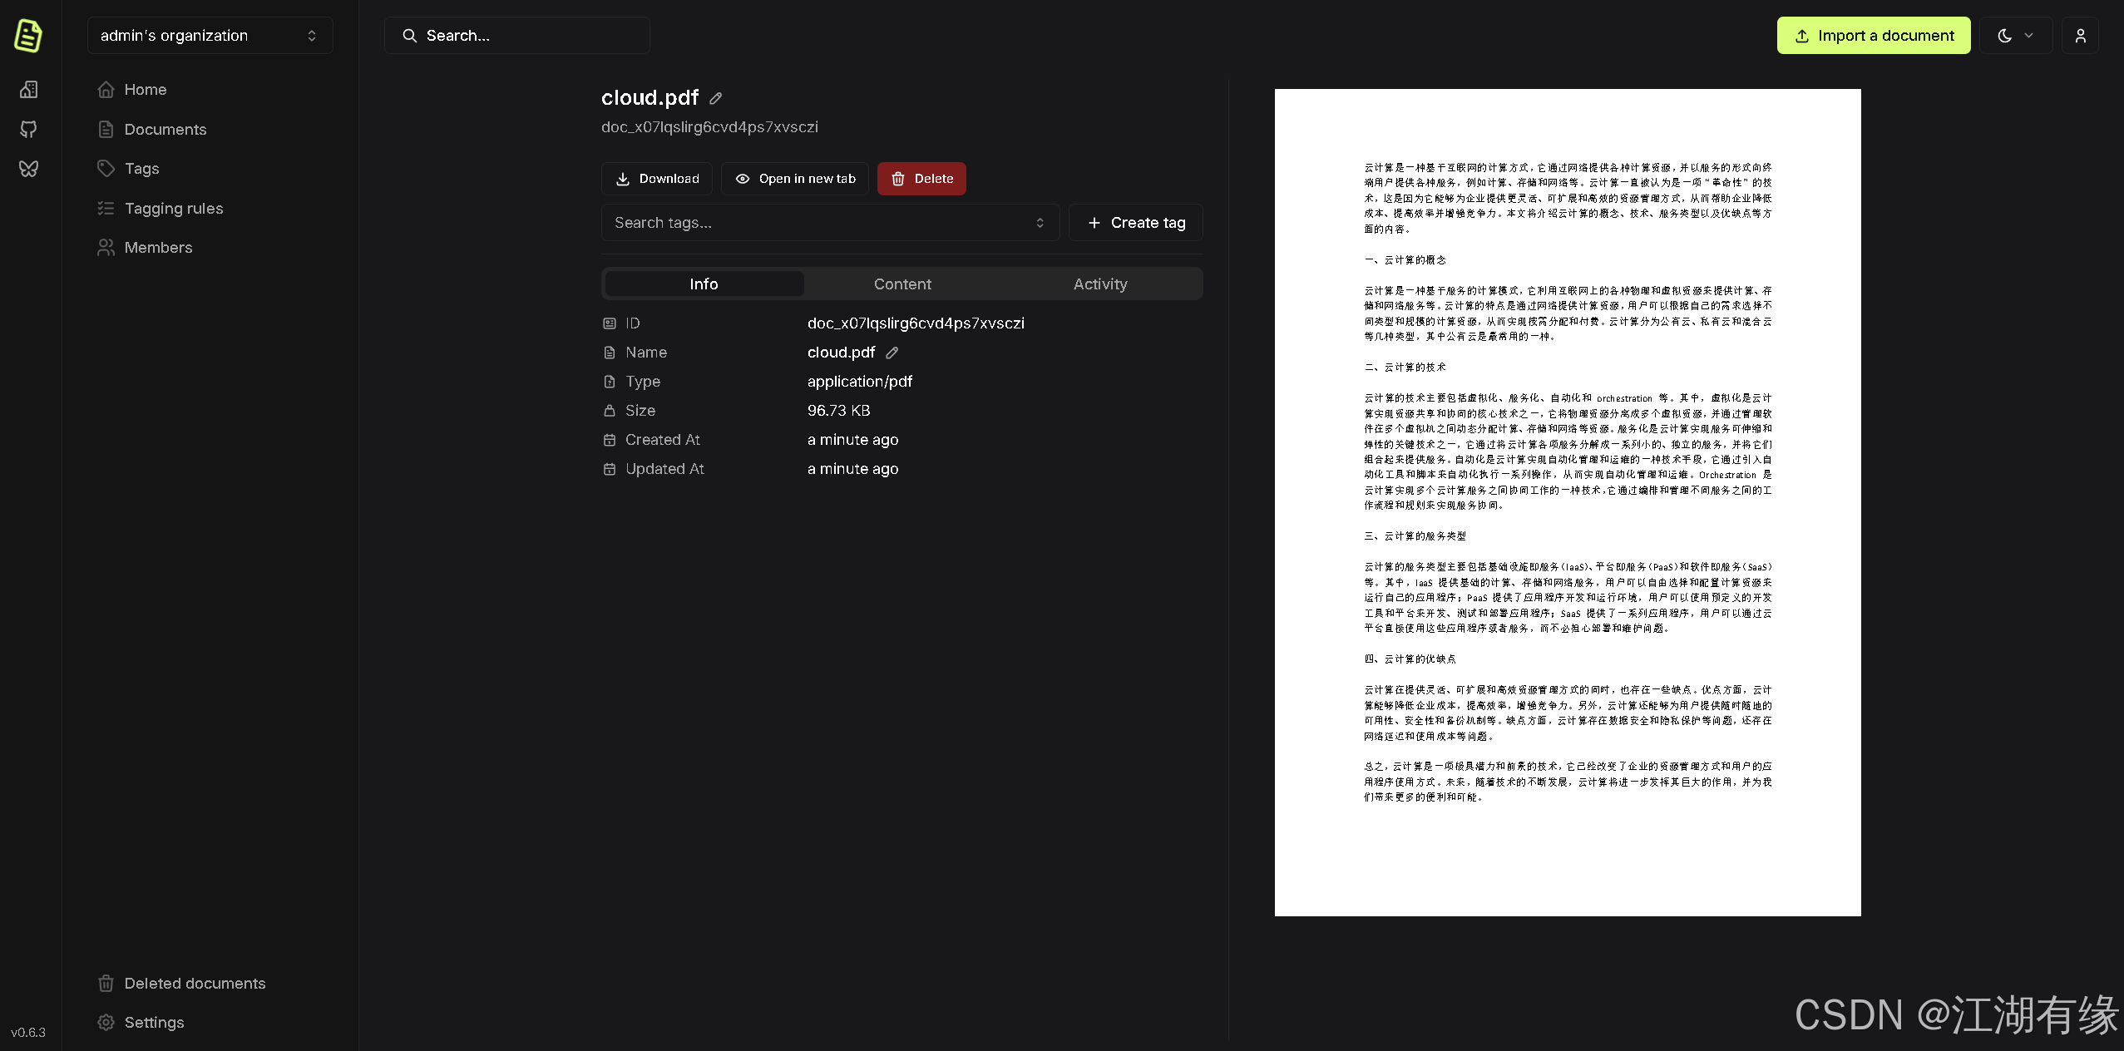Open the document in a new tab
The width and height of the screenshot is (2124, 1051).
click(x=794, y=178)
